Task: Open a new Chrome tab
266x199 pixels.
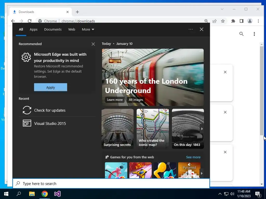Action: pyautogui.click(x=77, y=12)
